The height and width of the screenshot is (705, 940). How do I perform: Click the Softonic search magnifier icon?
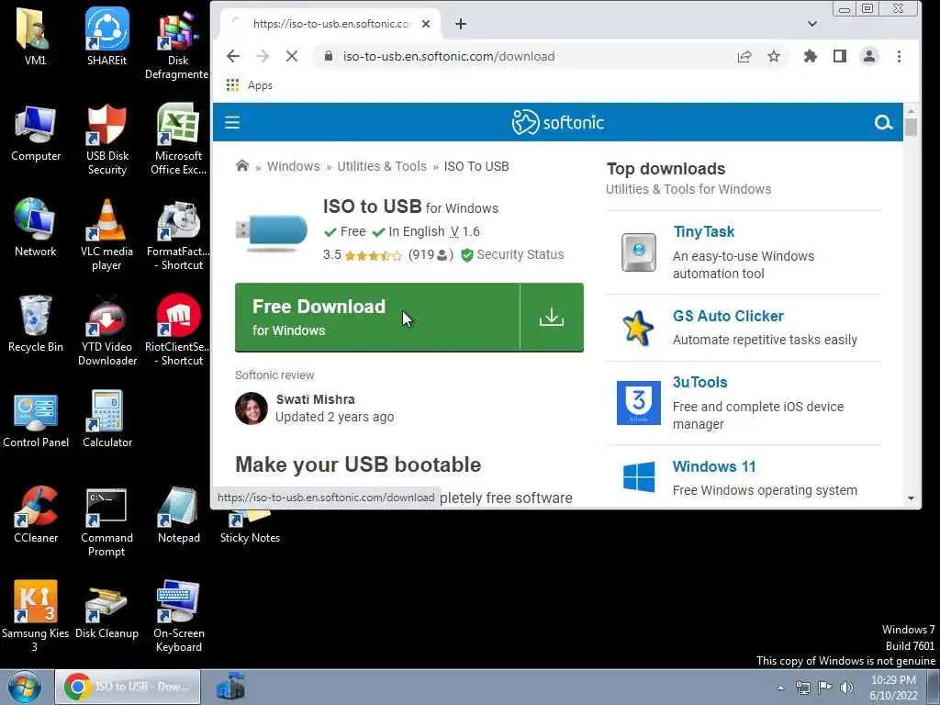pos(883,123)
